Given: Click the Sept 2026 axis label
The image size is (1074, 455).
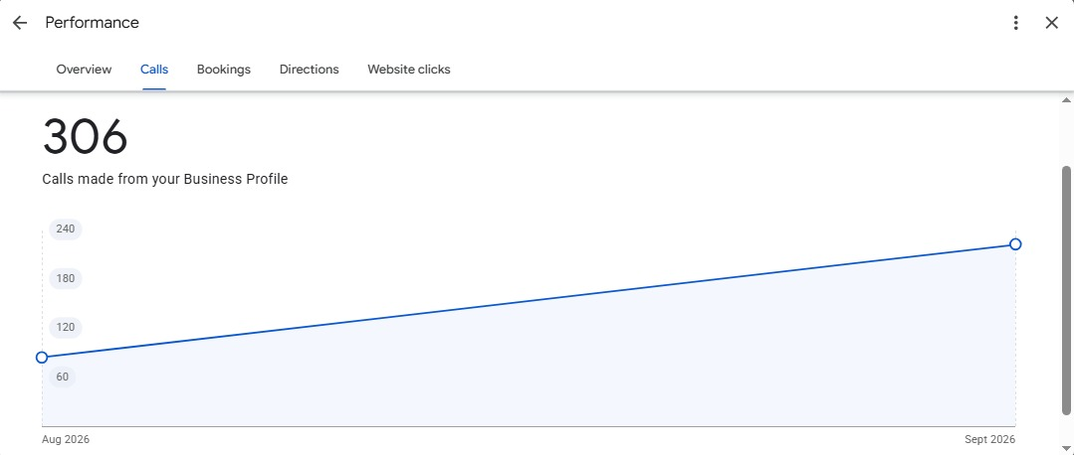Looking at the screenshot, I should coord(989,439).
